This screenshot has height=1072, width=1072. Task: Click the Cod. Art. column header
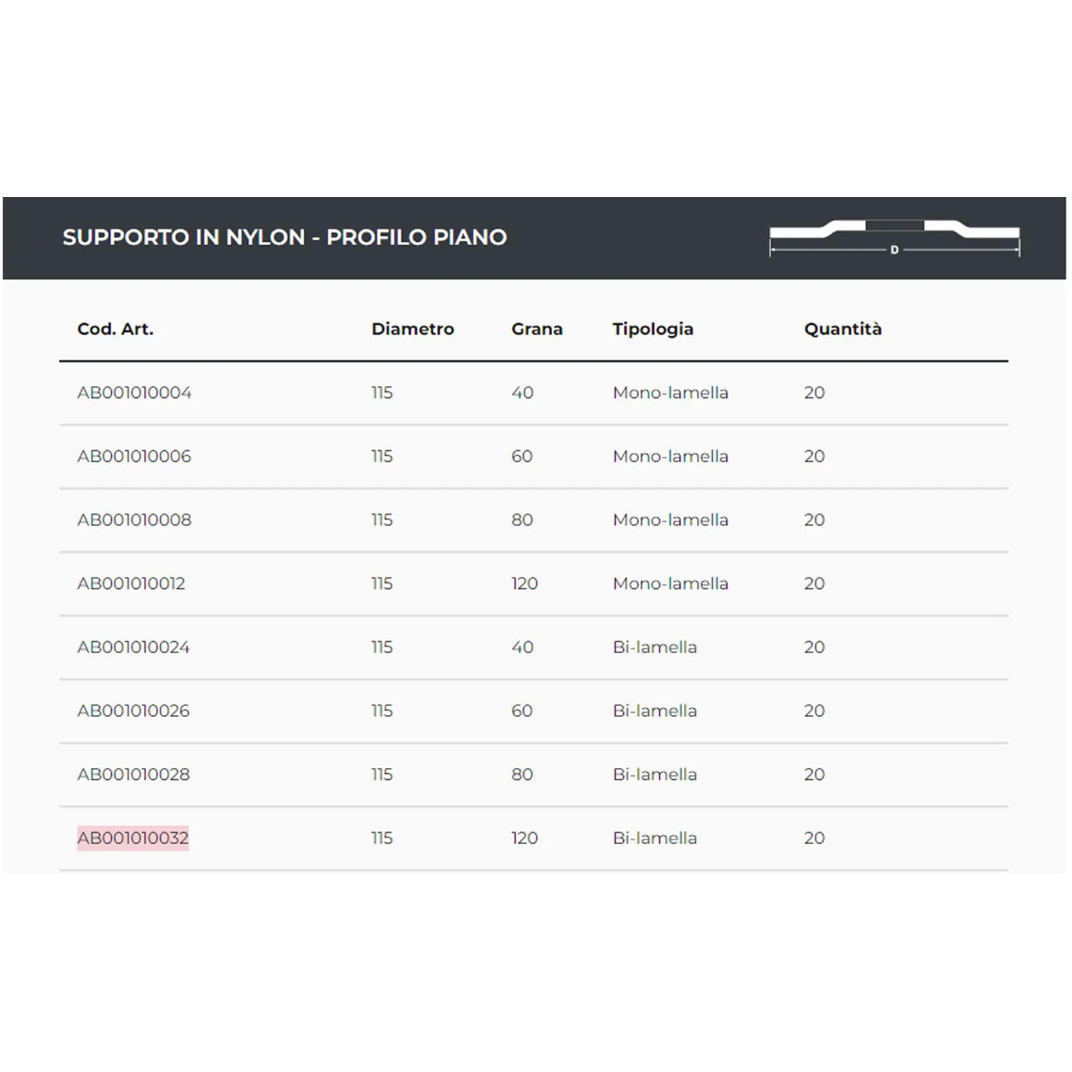tap(115, 329)
